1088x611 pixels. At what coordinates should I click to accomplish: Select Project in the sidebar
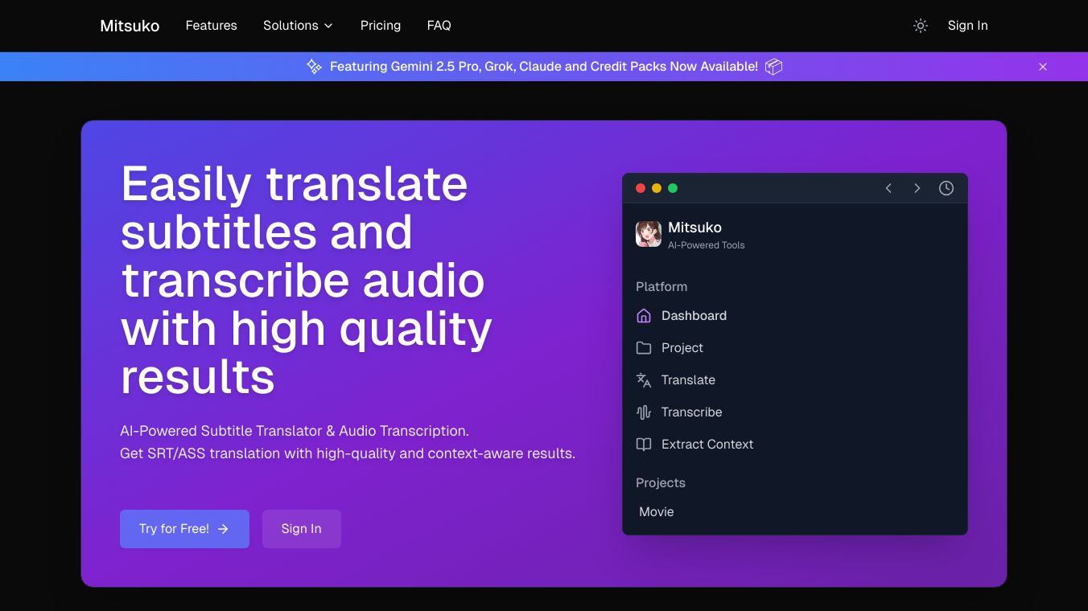(682, 348)
